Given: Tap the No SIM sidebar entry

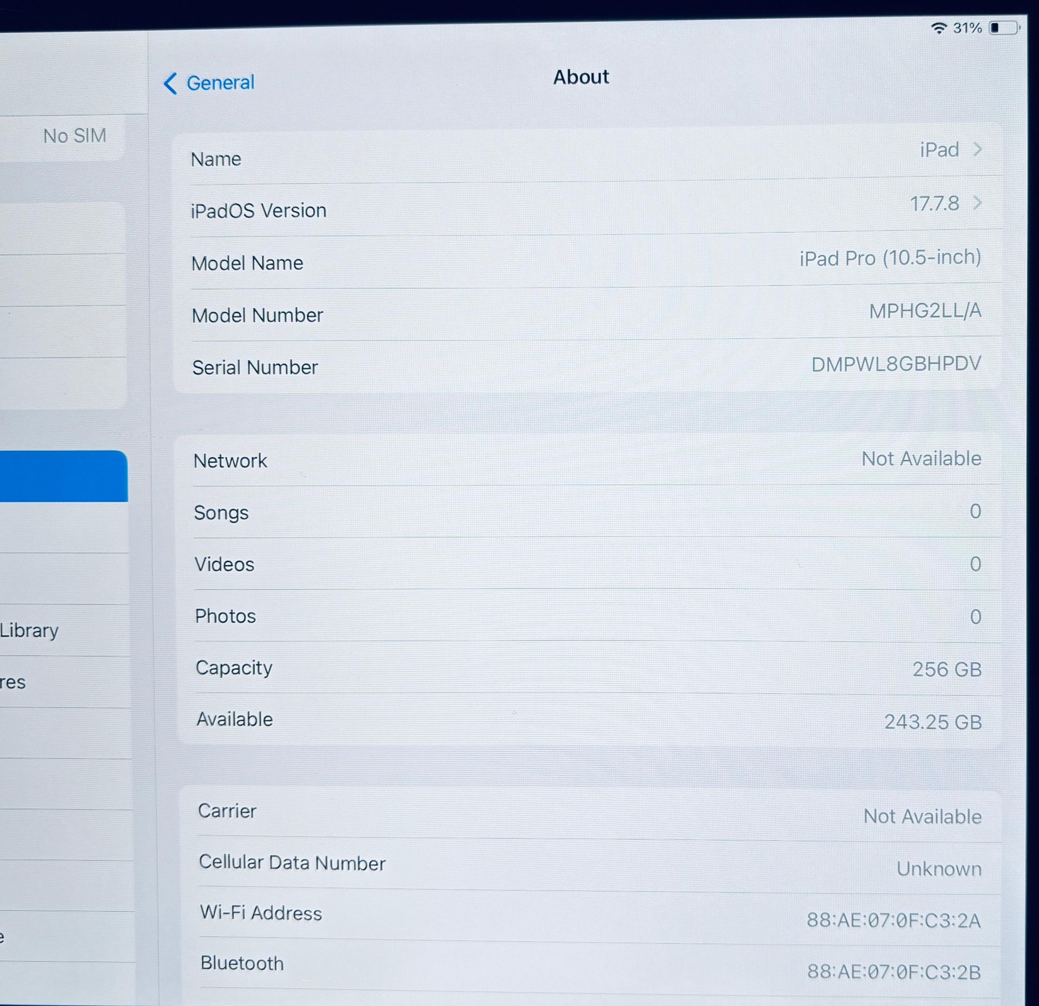Looking at the screenshot, I should click(75, 136).
